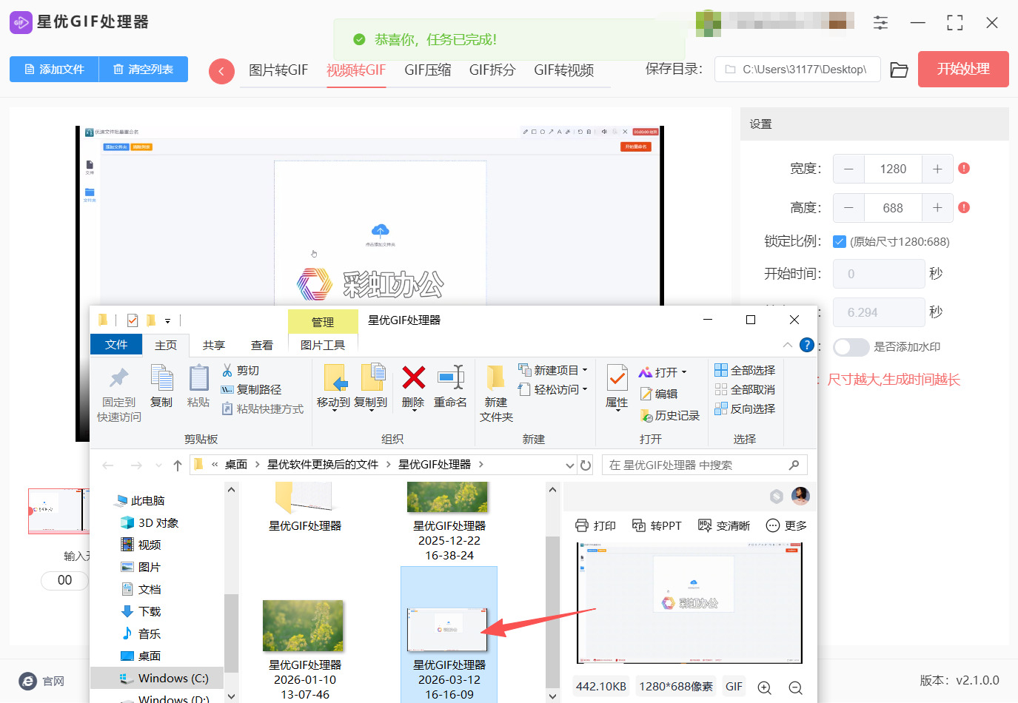Go up one folder with the Explorer up arrow
This screenshot has height=703, width=1018.
[x=178, y=465]
